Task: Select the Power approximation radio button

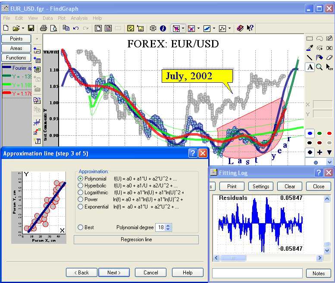Action: tap(80, 199)
